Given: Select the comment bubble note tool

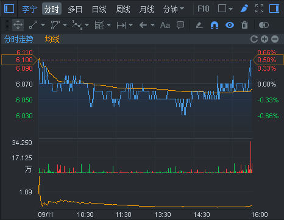Looking at the screenshot, I should pyautogui.click(x=180, y=26).
